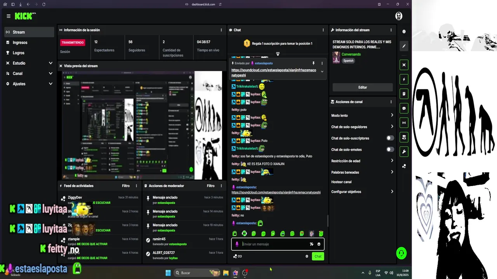Insert the first green emote in quick bar
Viewport: 497px width, 279px height.
click(235, 233)
